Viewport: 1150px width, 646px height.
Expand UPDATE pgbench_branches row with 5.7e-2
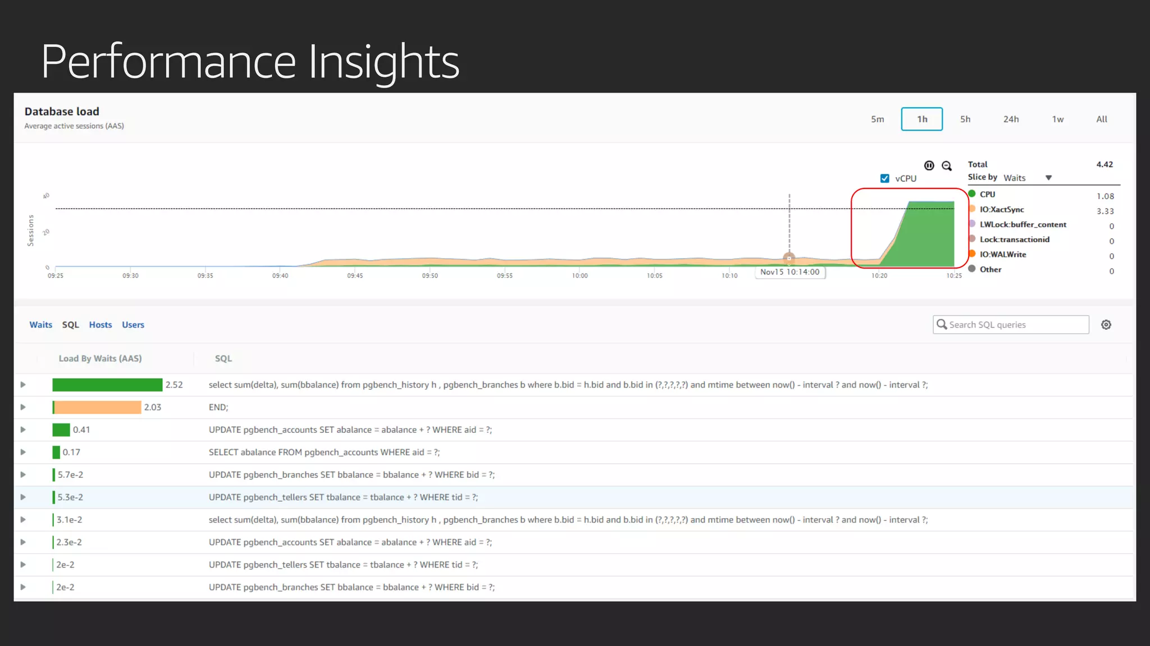(23, 474)
